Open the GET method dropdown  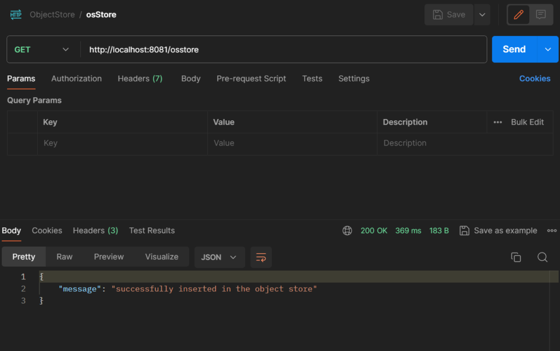(x=43, y=50)
